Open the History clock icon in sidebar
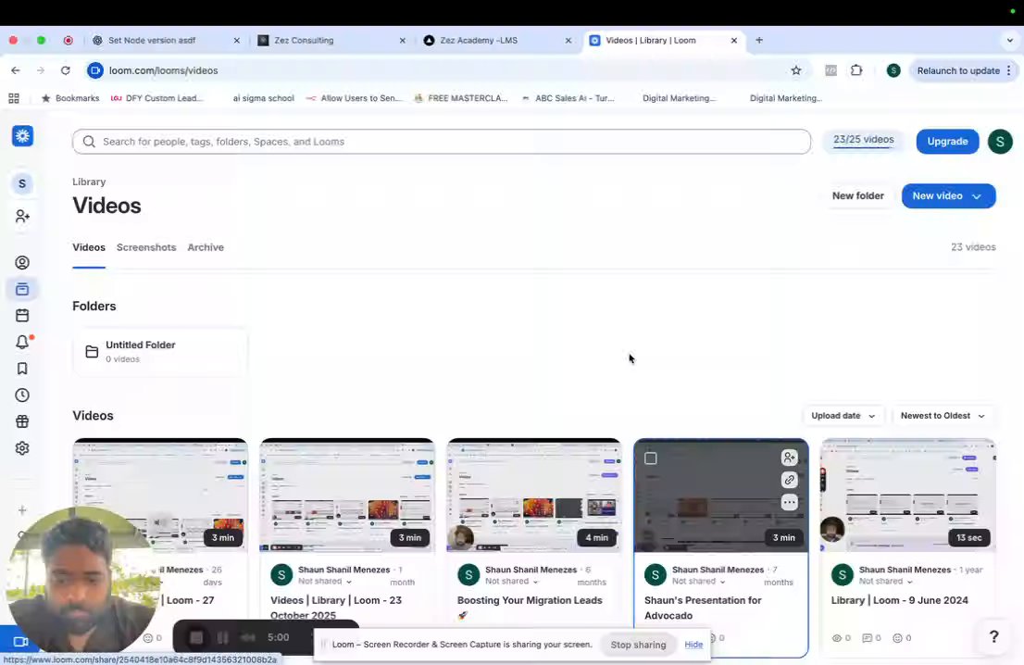This screenshot has height=665, width=1024. click(x=22, y=395)
